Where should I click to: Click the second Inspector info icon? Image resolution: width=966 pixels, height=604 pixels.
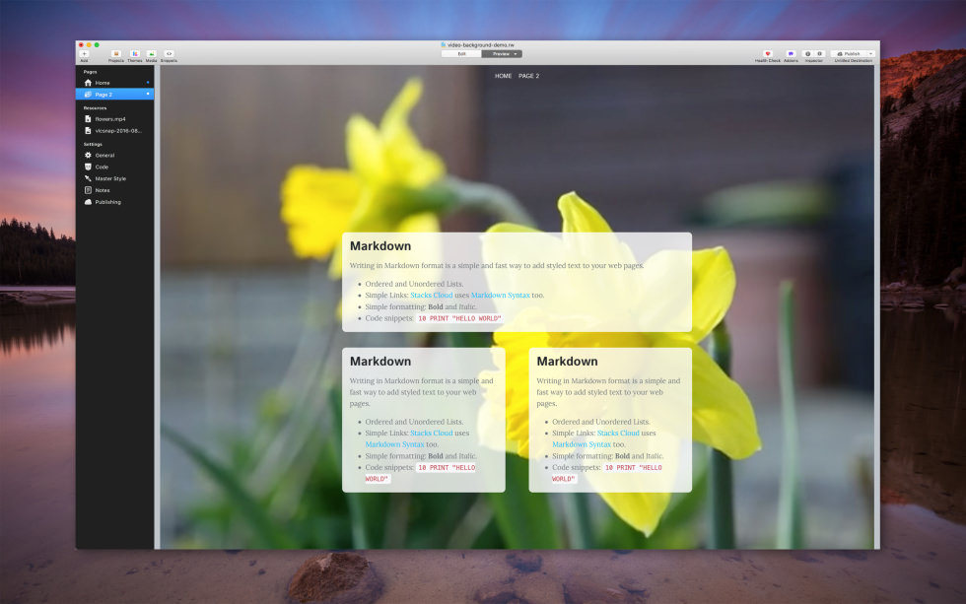click(819, 53)
